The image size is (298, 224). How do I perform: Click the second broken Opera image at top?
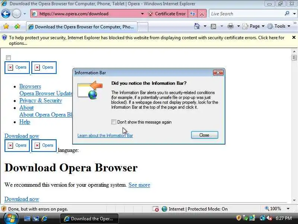coord(44,68)
